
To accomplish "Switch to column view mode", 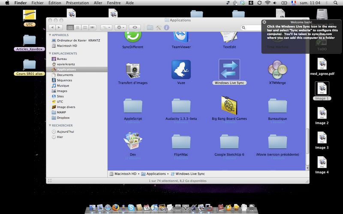I will (85, 27).
